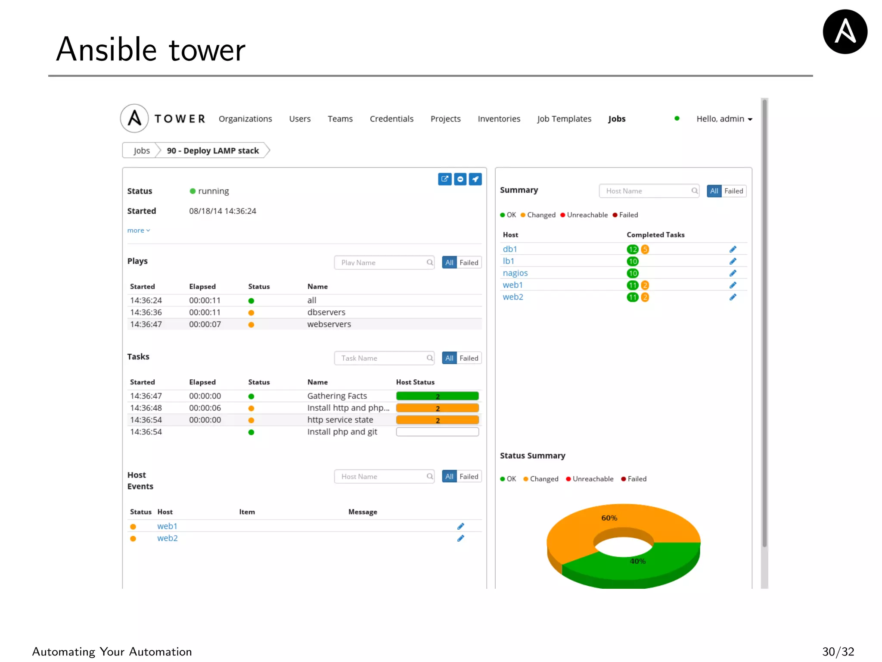
Task: Open job output with external-link icon
Action: 445,179
